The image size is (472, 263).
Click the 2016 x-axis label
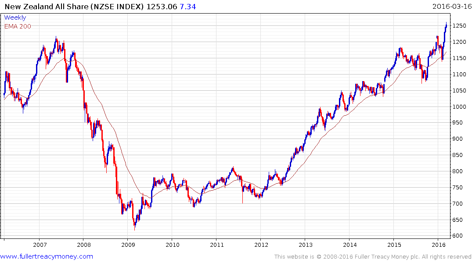pyautogui.click(x=439, y=245)
